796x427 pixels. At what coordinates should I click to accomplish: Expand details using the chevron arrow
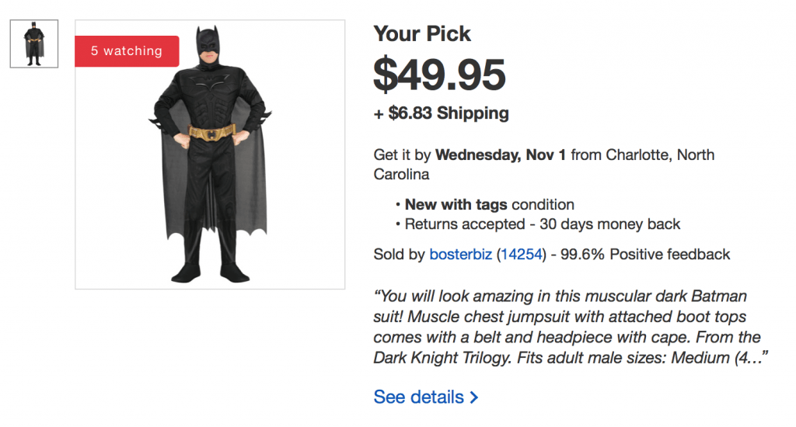[474, 397]
